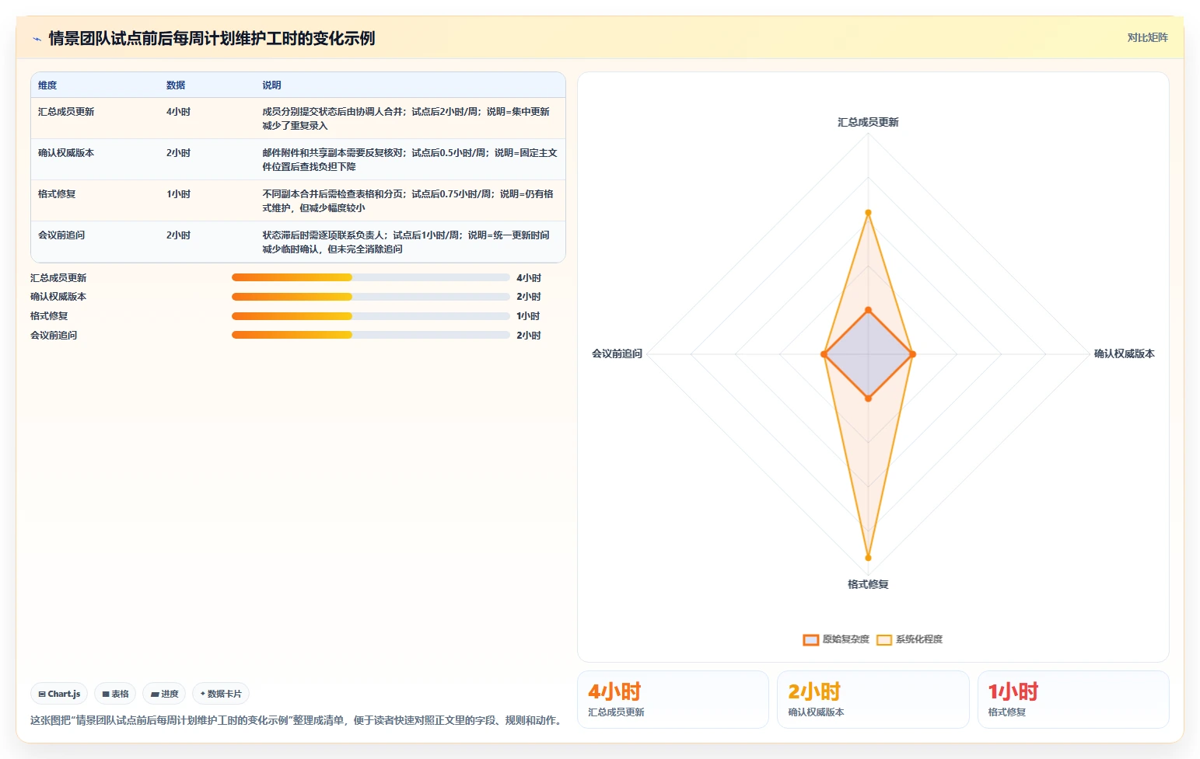1200x759 pixels.
Task: Select the 数据卡片 tag chip
Action: click(221, 694)
